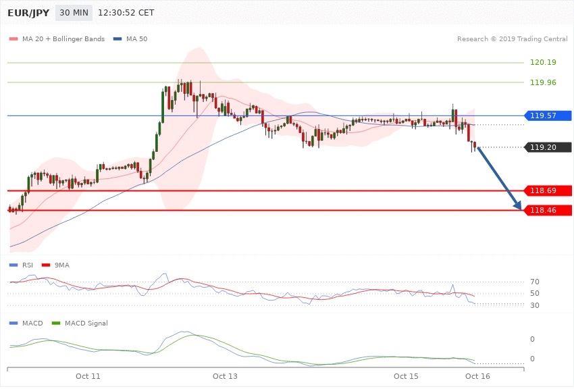The width and height of the screenshot is (574, 389).
Task: Click the blue MACD legend marker
Action: pos(14,323)
